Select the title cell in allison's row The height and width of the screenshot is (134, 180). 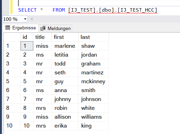click(43, 117)
